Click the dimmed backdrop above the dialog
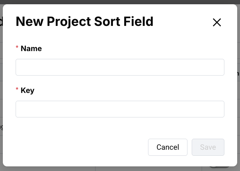 coord(120,2)
